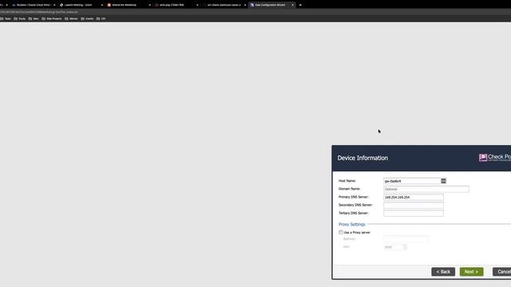Open the oci-check-point use-cases tab
The height and width of the screenshot is (287, 511).
224,5
